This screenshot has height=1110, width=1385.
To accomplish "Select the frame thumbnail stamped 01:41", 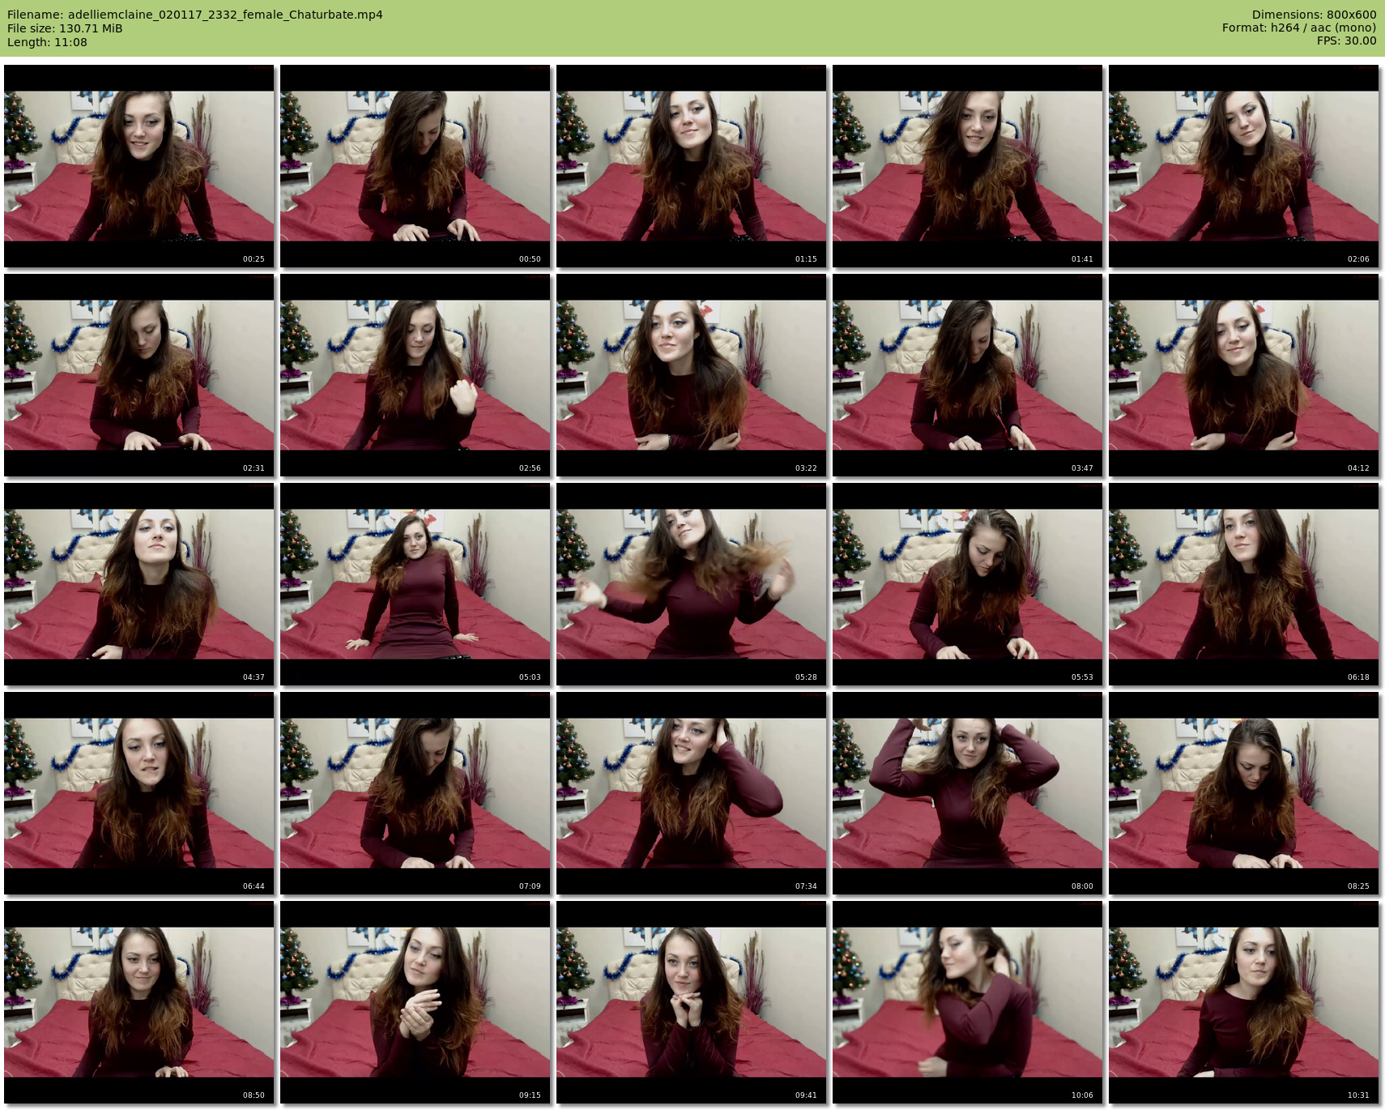I will click(x=968, y=166).
